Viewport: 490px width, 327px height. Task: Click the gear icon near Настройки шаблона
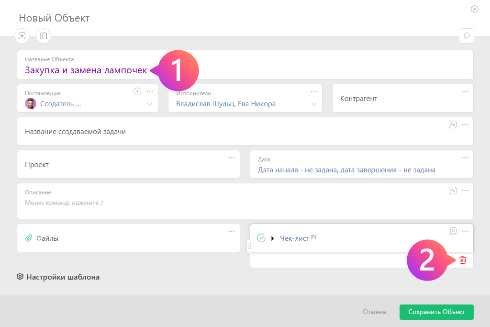(20, 277)
